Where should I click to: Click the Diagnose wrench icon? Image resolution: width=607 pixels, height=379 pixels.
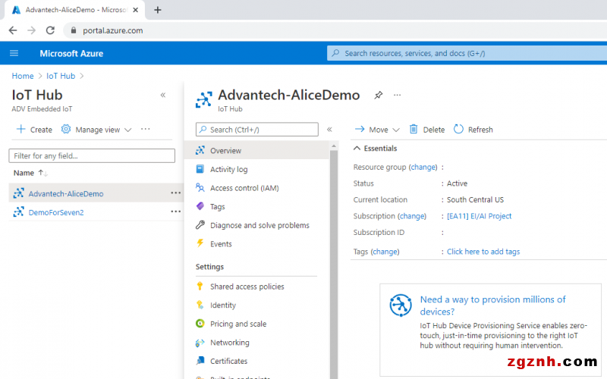[200, 224]
